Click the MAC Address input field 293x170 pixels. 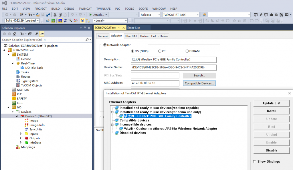tap(155, 83)
